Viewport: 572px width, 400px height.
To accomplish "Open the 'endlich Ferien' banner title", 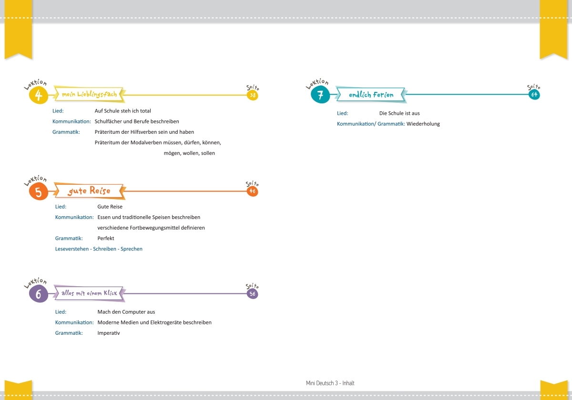I will coord(371,95).
